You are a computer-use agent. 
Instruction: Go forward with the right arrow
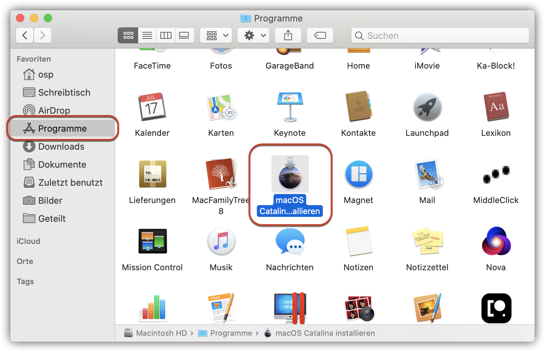coord(43,35)
